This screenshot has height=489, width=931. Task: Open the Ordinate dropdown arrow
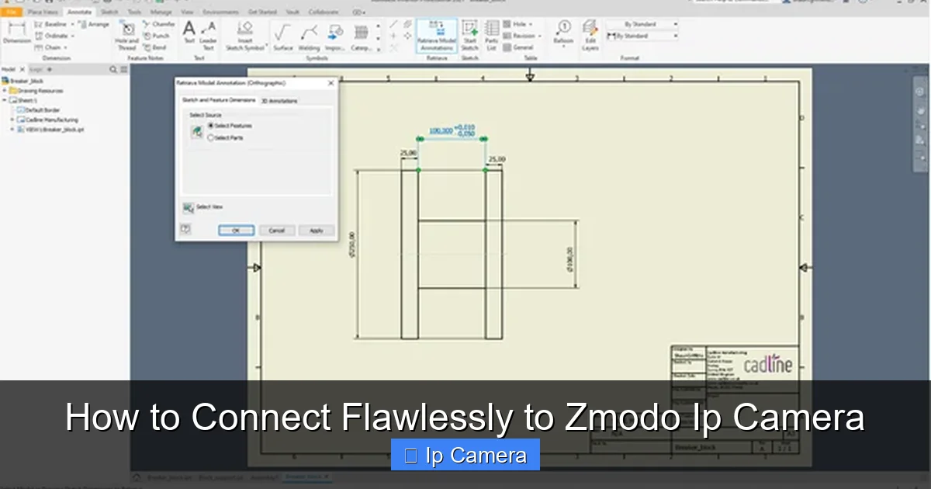tap(72, 36)
